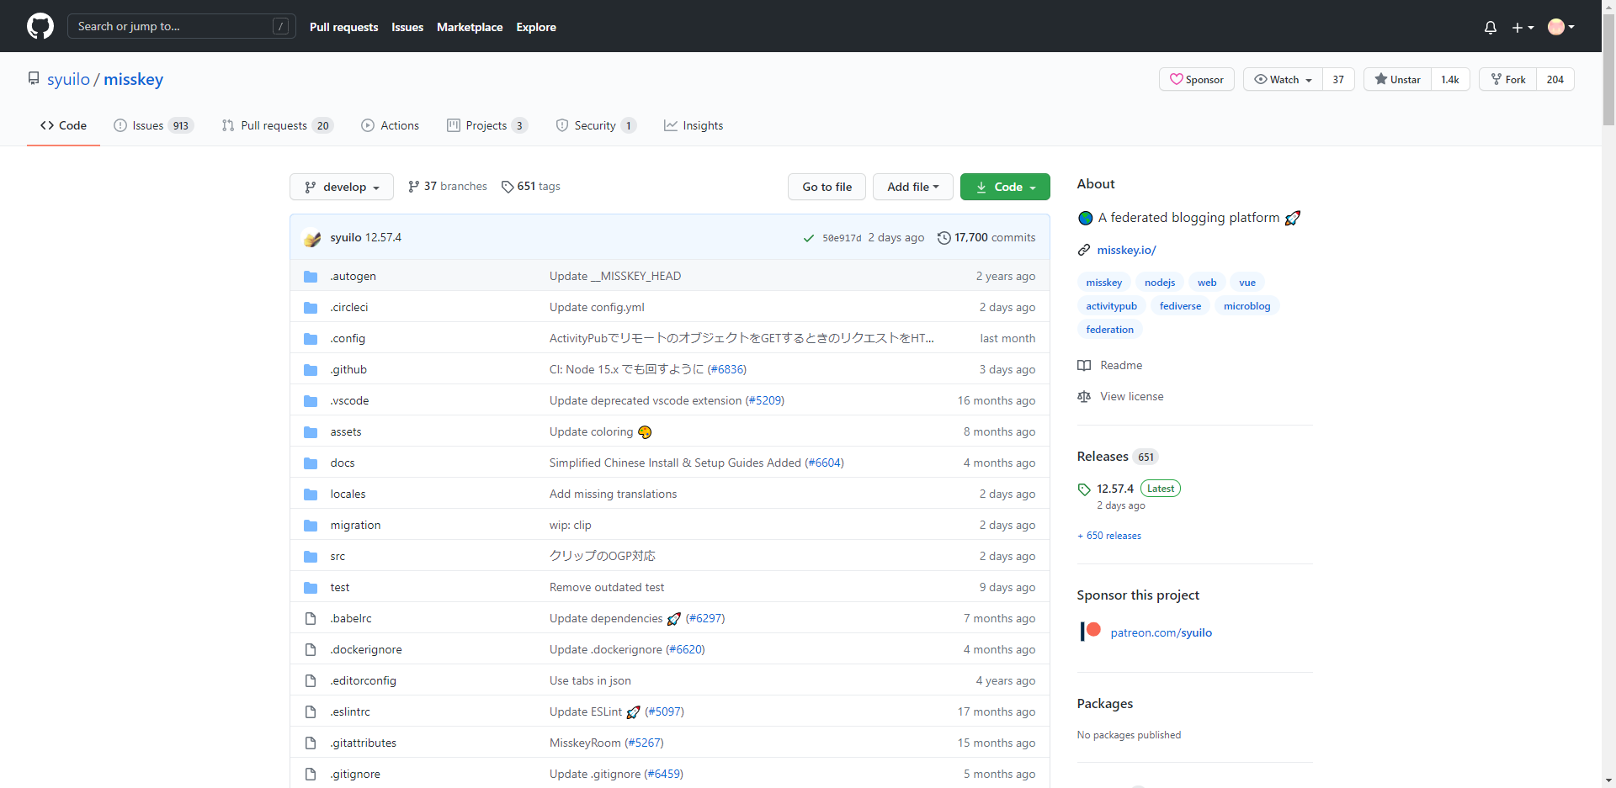View the 37 branches link
The height and width of the screenshot is (788, 1616).
(x=448, y=186)
